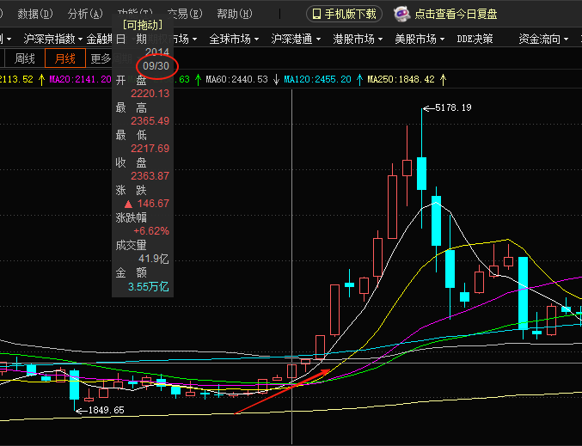Switch to the 月线 monthly chart tab

[x=65, y=58]
